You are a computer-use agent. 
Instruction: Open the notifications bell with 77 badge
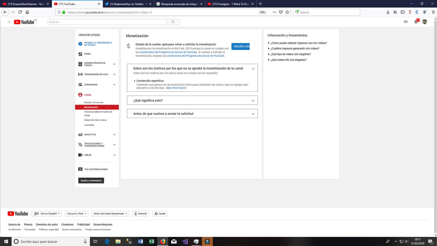tap(416, 22)
